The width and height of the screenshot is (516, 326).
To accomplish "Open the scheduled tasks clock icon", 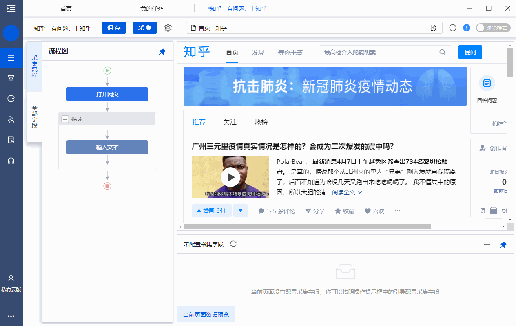I will point(11,99).
